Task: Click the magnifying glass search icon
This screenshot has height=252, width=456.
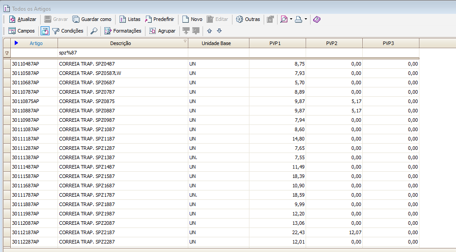Action: tap(94, 31)
